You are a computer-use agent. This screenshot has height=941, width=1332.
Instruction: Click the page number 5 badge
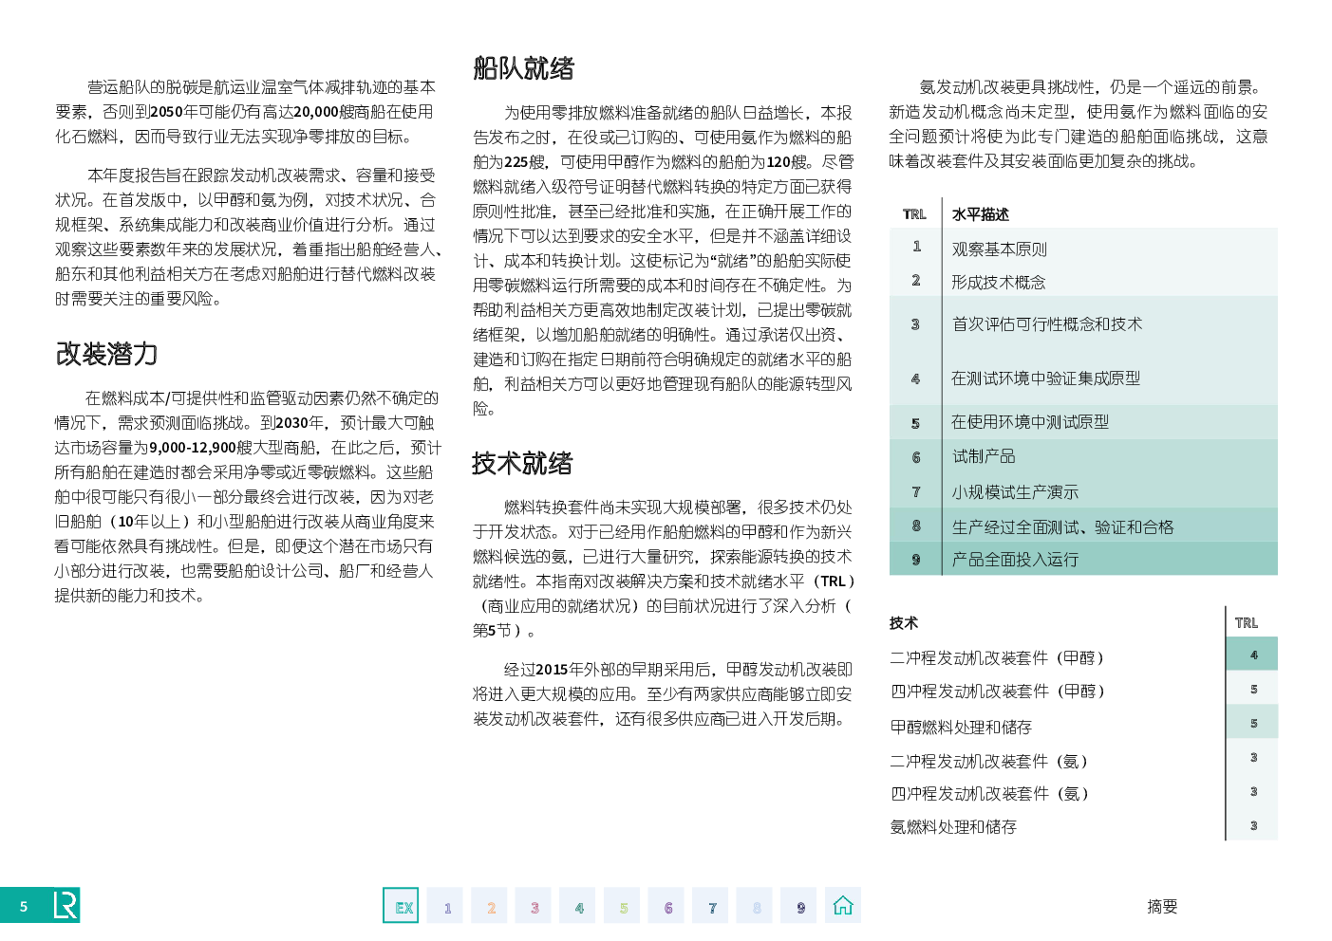24,906
